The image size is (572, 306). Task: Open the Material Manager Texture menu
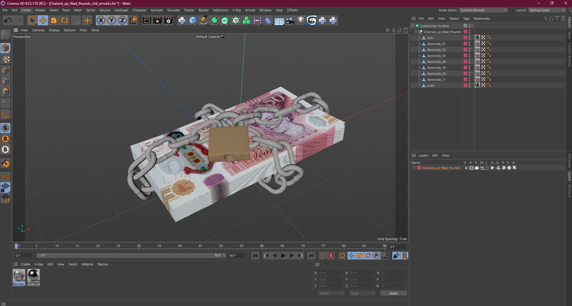coord(103,264)
